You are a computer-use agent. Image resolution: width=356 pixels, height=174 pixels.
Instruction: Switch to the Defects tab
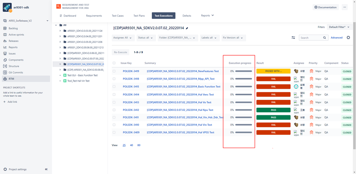tap(187, 16)
